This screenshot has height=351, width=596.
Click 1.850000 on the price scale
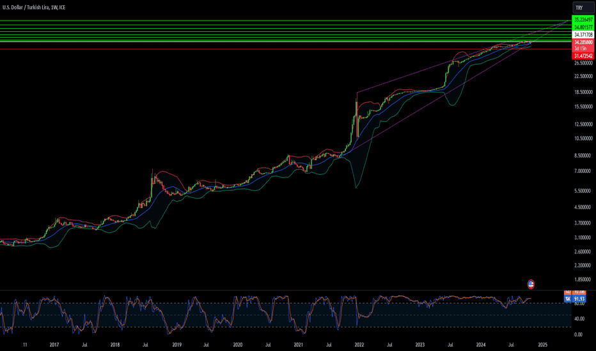[581, 280]
